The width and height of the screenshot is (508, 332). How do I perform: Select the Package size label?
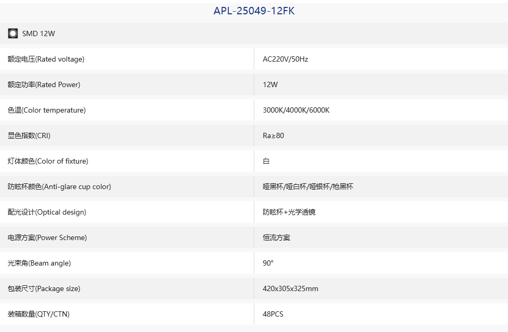(44, 288)
